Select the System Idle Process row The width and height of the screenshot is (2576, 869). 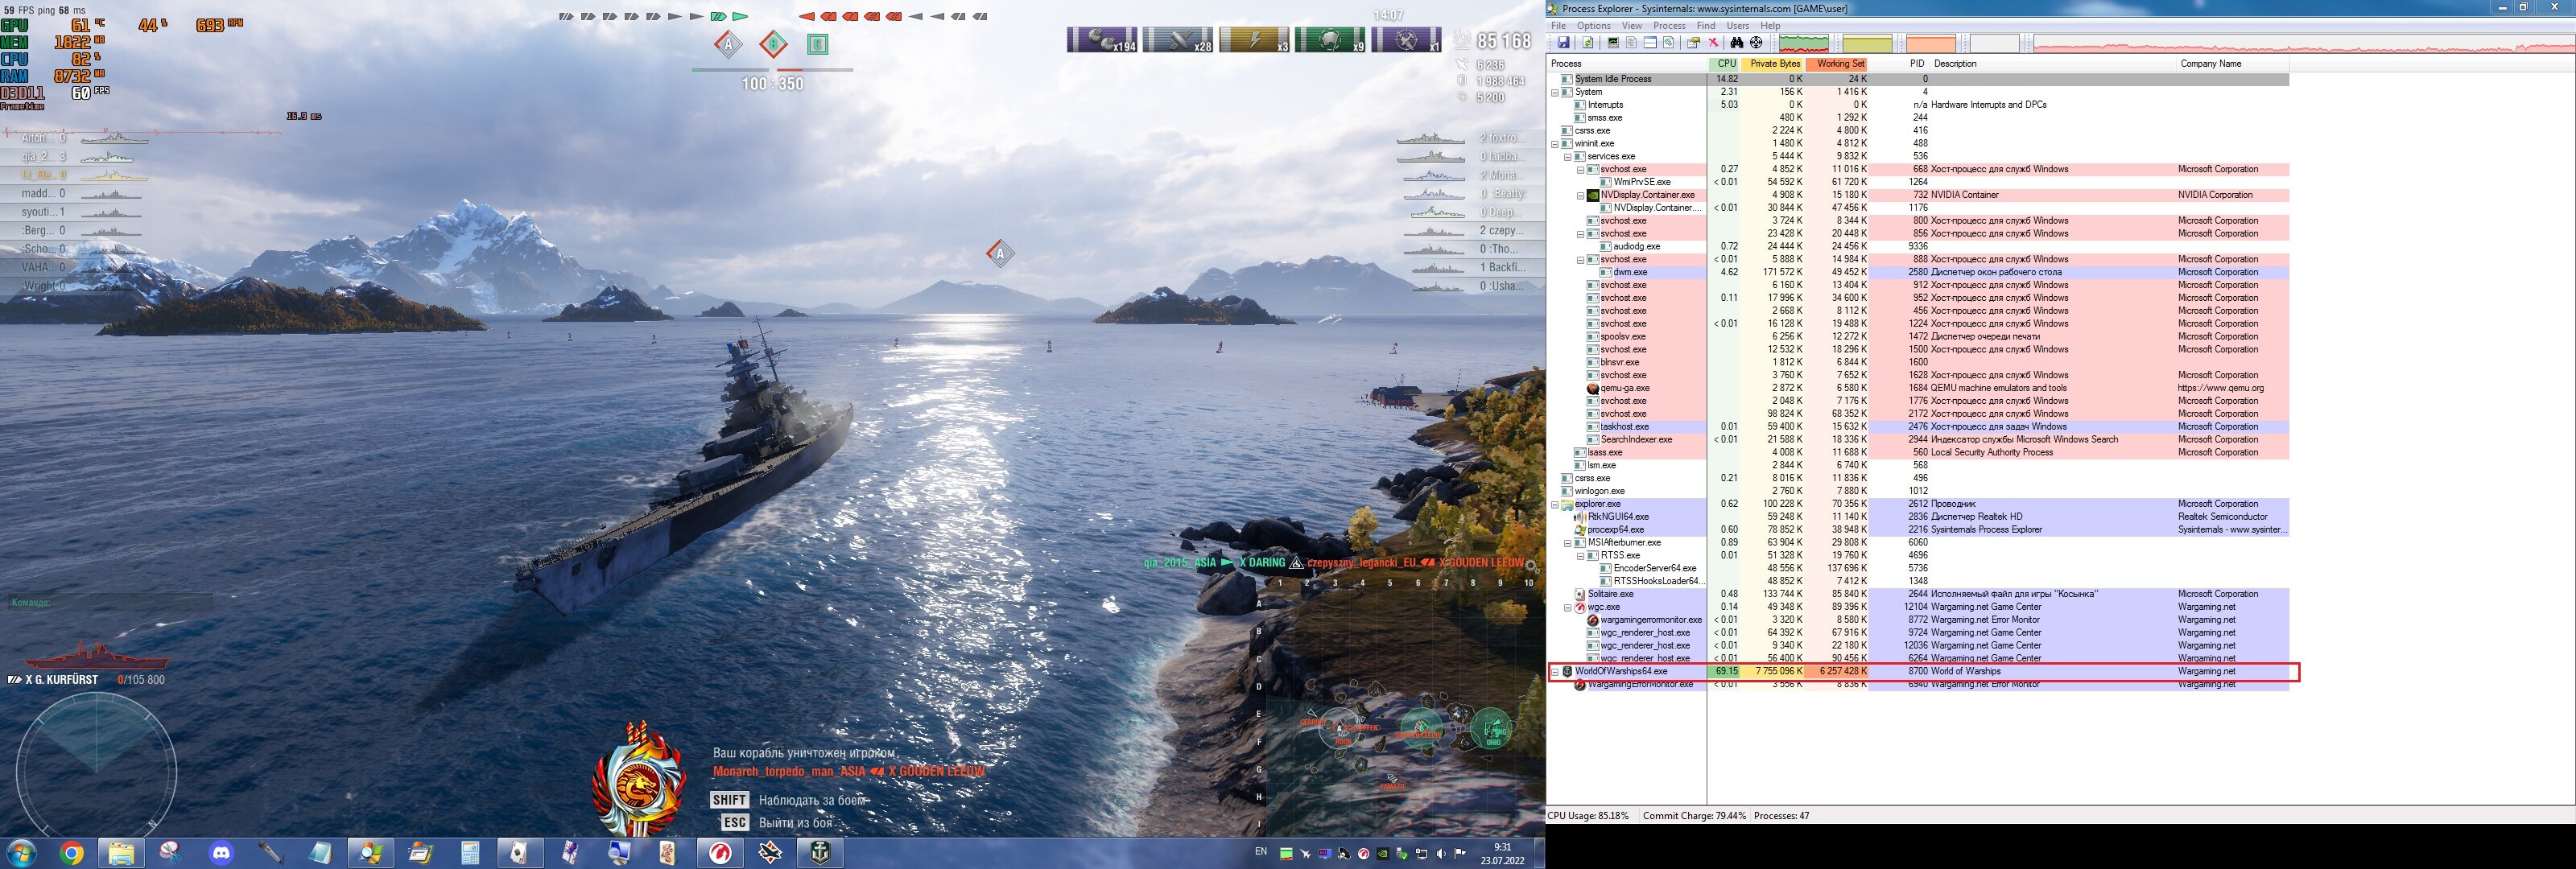pyautogui.click(x=1918, y=79)
